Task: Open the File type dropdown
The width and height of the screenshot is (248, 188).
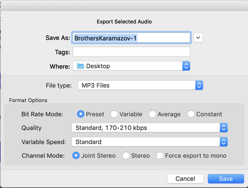Action: [141, 85]
